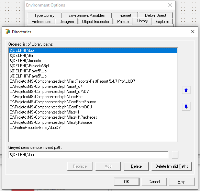Screen dimensions: 200x191
Task: Select the FastReport 5.4.7 Pro\LibD7 path
Action: click(93, 81)
